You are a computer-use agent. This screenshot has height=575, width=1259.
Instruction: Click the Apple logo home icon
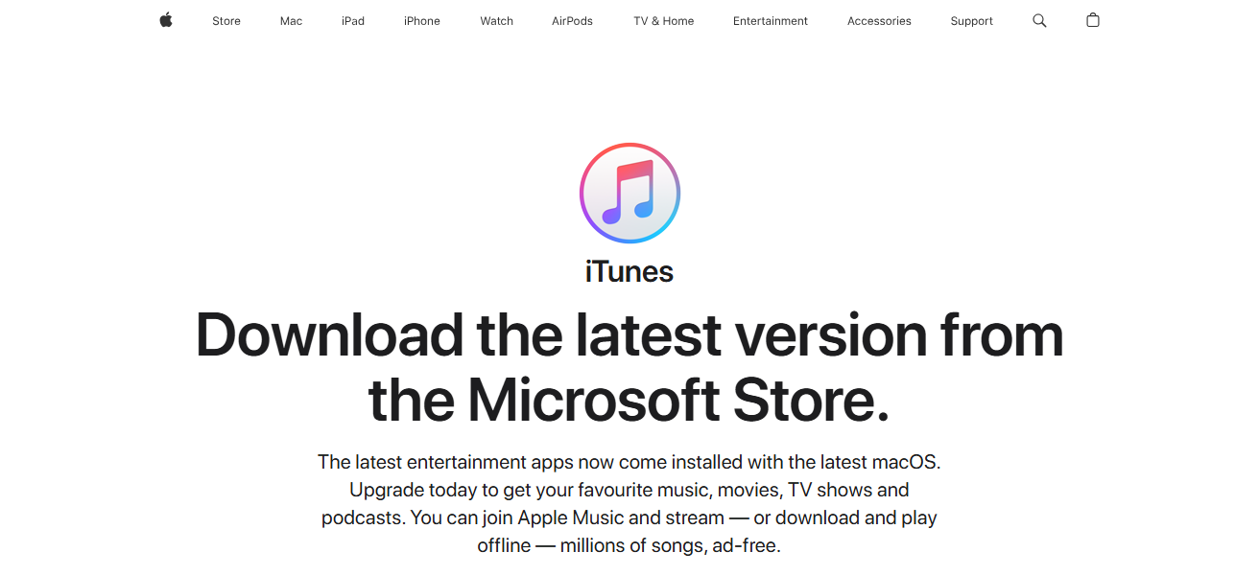pos(166,20)
